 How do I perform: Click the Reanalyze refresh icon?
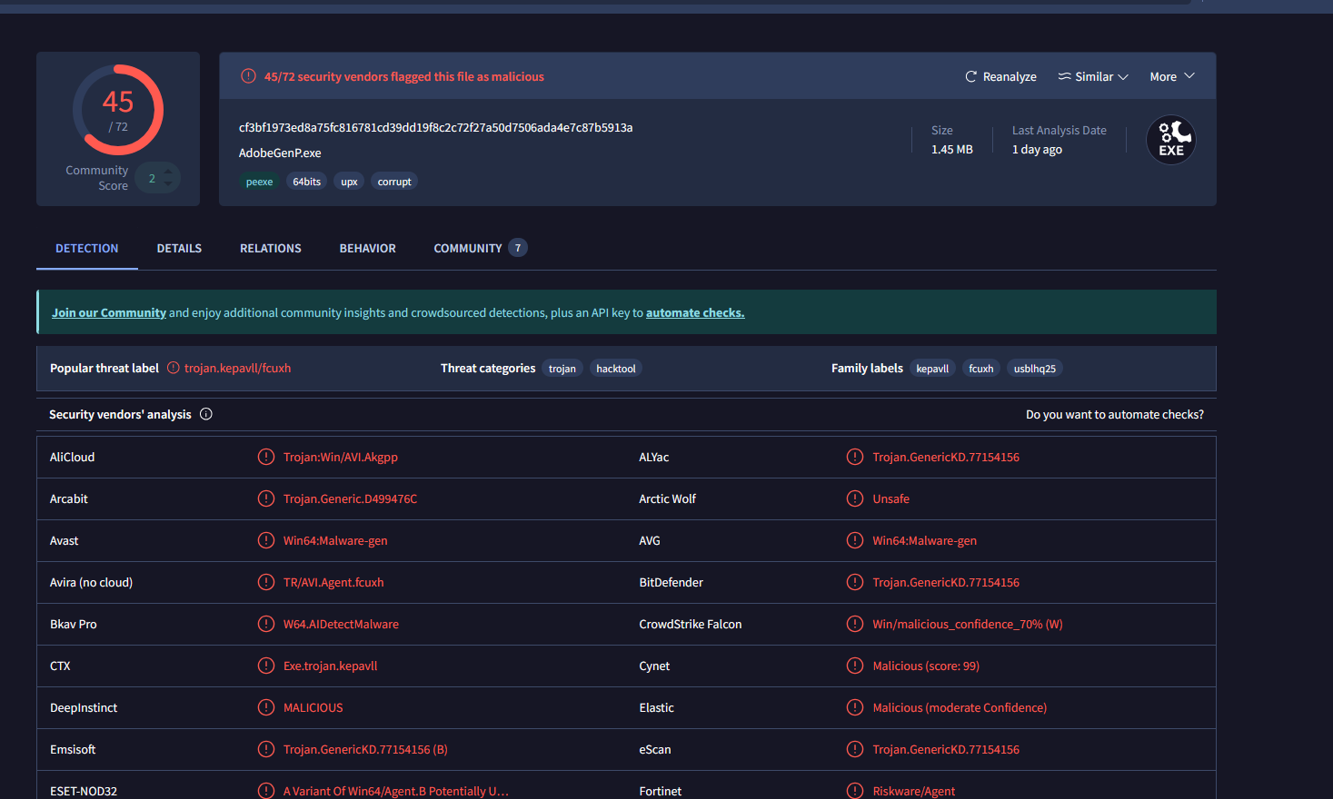[970, 77]
